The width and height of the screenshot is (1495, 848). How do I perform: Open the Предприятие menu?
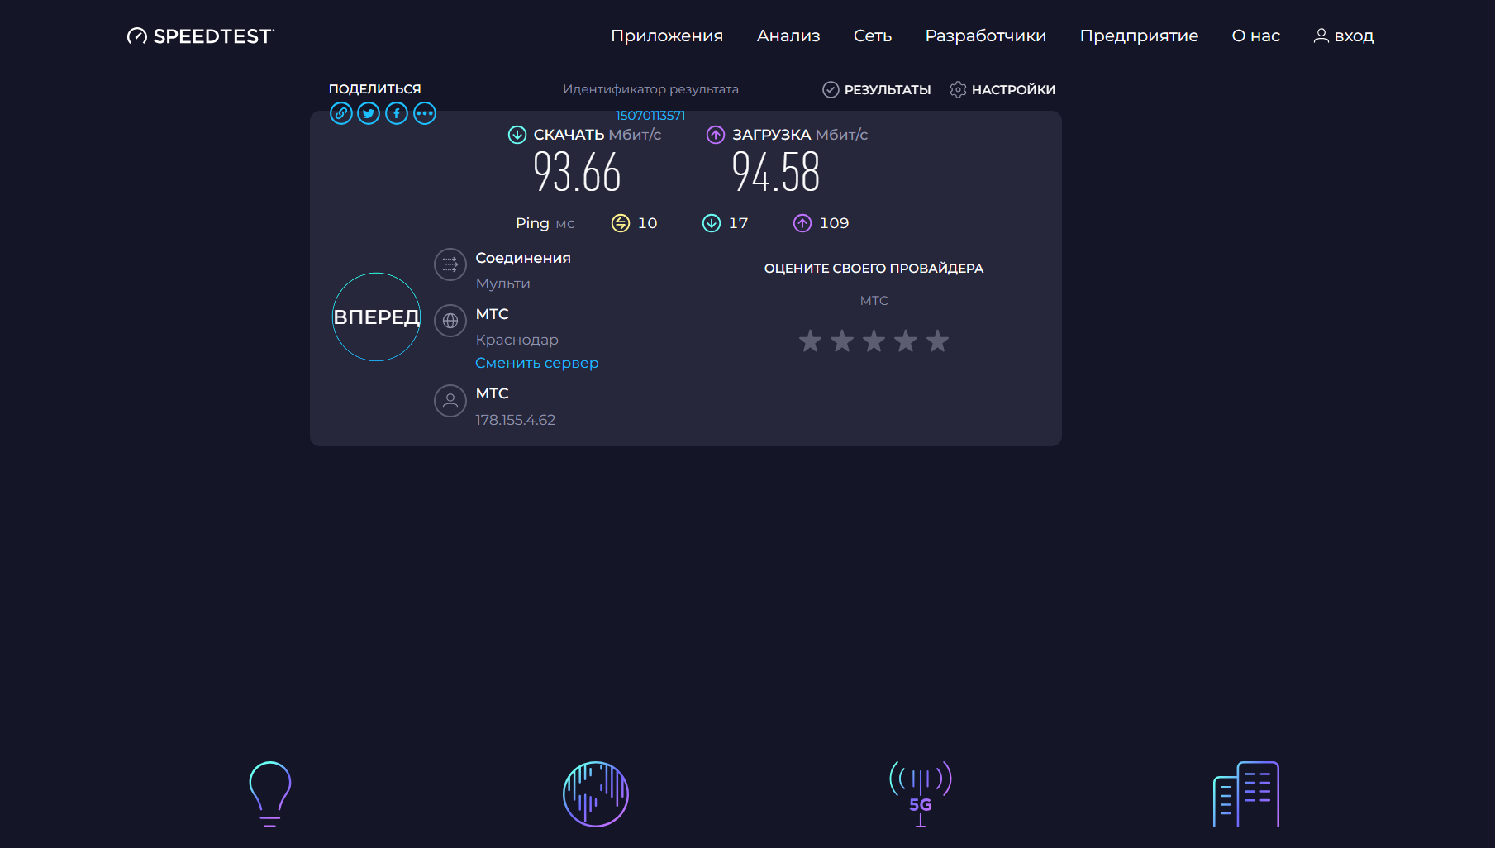pos(1139,36)
